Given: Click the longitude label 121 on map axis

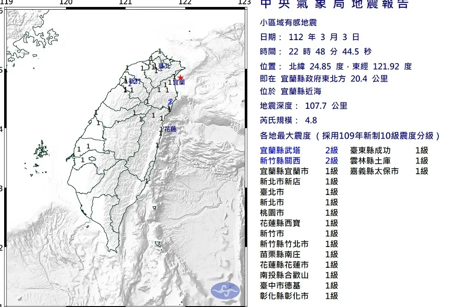Looking at the screenshot, I should click(126, 2).
